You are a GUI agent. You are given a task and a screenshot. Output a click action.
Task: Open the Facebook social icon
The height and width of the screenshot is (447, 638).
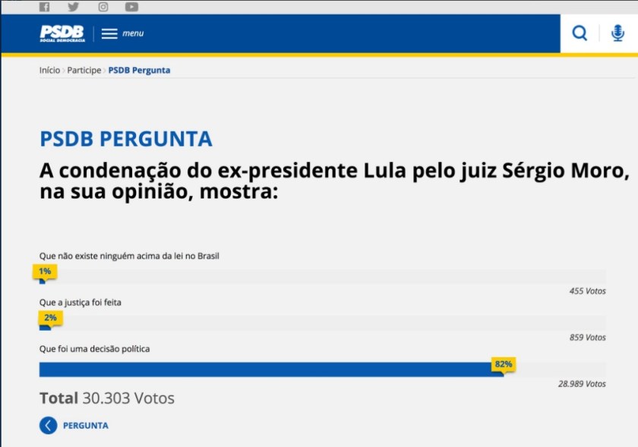click(44, 7)
